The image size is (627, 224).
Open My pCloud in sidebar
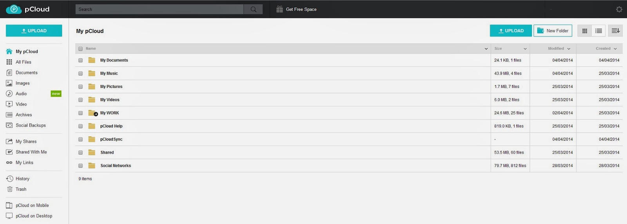click(x=27, y=52)
